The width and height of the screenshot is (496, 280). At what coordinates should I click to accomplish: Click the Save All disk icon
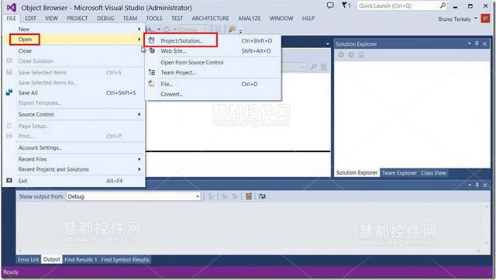tap(9, 92)
